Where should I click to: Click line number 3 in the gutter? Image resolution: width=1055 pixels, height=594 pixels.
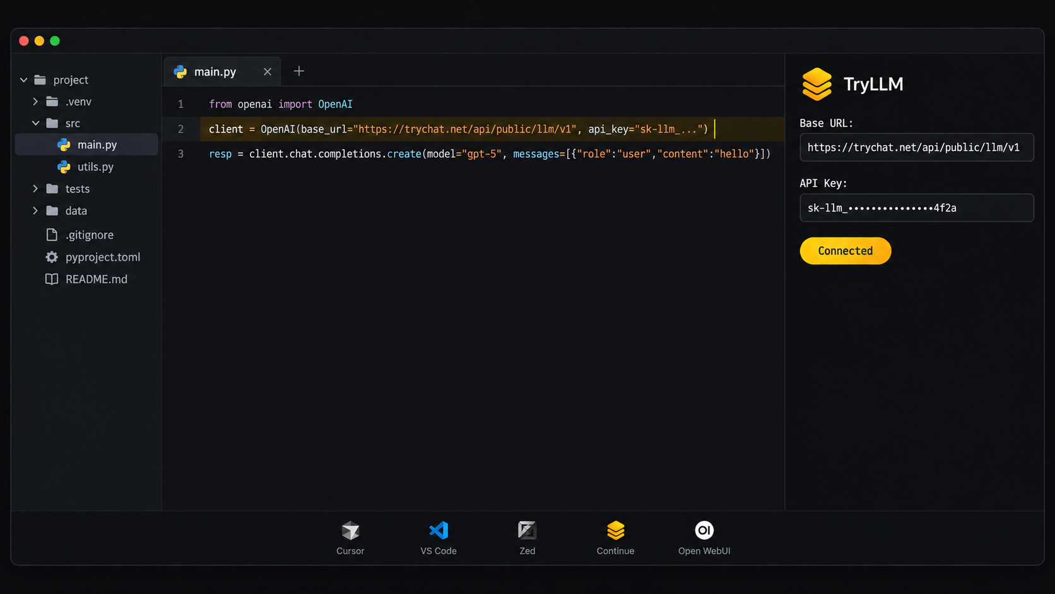pyautogui.click(x=180, y=154)
